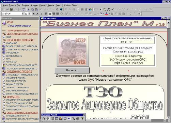The width and height of the screenshot is (171, 123).
Task: Click the horizontal scrollbar right arrow
Action: pyautogui.click(x=165, y=120)
